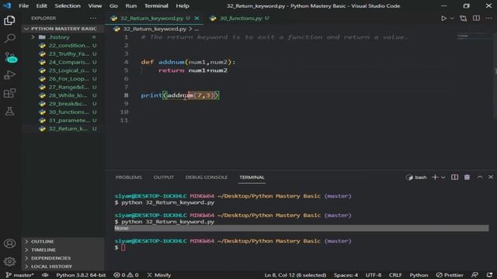Open 26_For_Loop file in explorer

(64, 79)
